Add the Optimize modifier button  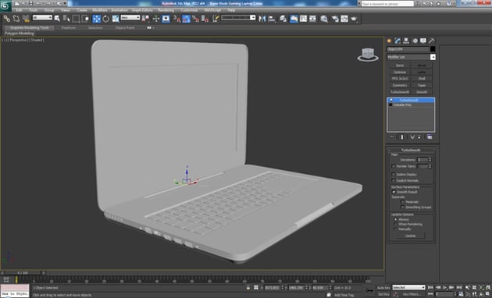(400, 72)
